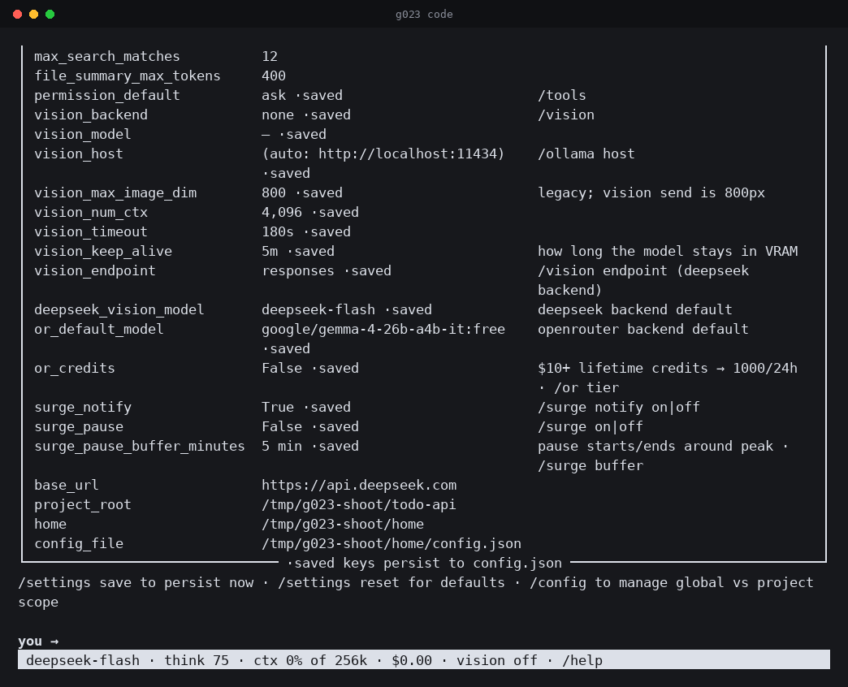Click the google/gemma-4-26b-a4b-it:free value

pyautogui.click(x=383, y=329)
